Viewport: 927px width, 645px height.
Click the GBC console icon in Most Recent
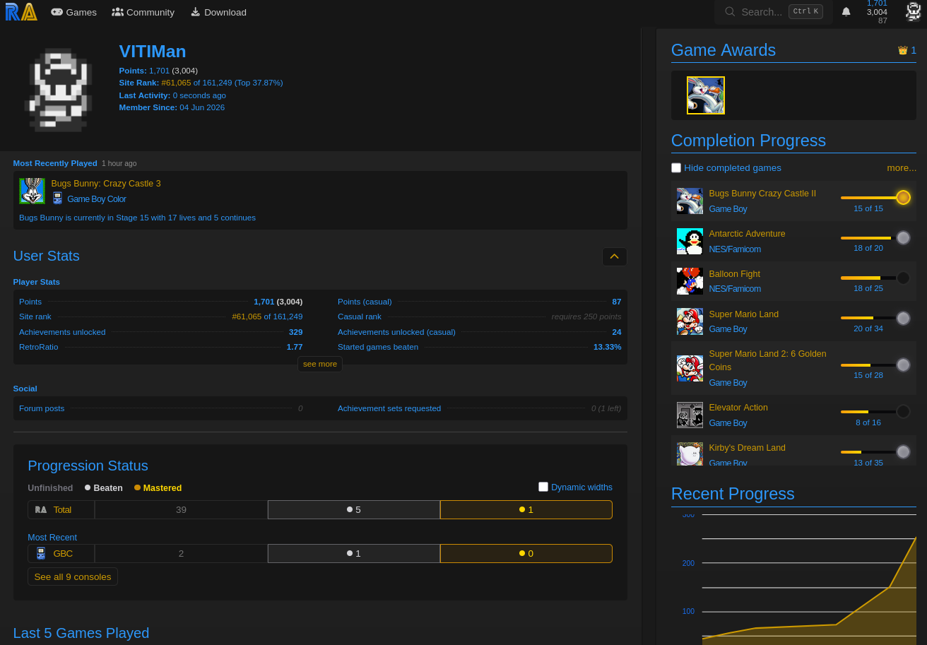(41, 553)
